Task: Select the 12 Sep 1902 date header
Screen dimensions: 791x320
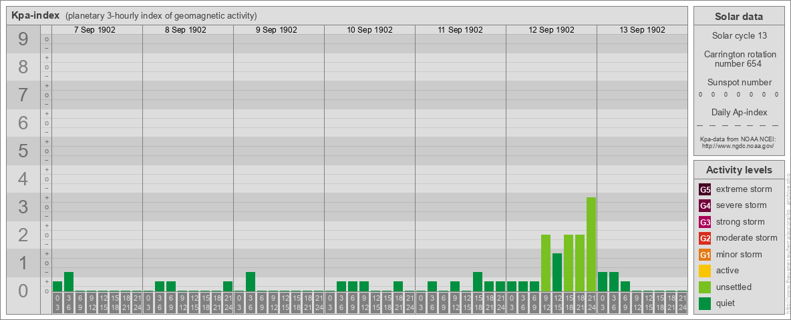Action: click(551, 30)
